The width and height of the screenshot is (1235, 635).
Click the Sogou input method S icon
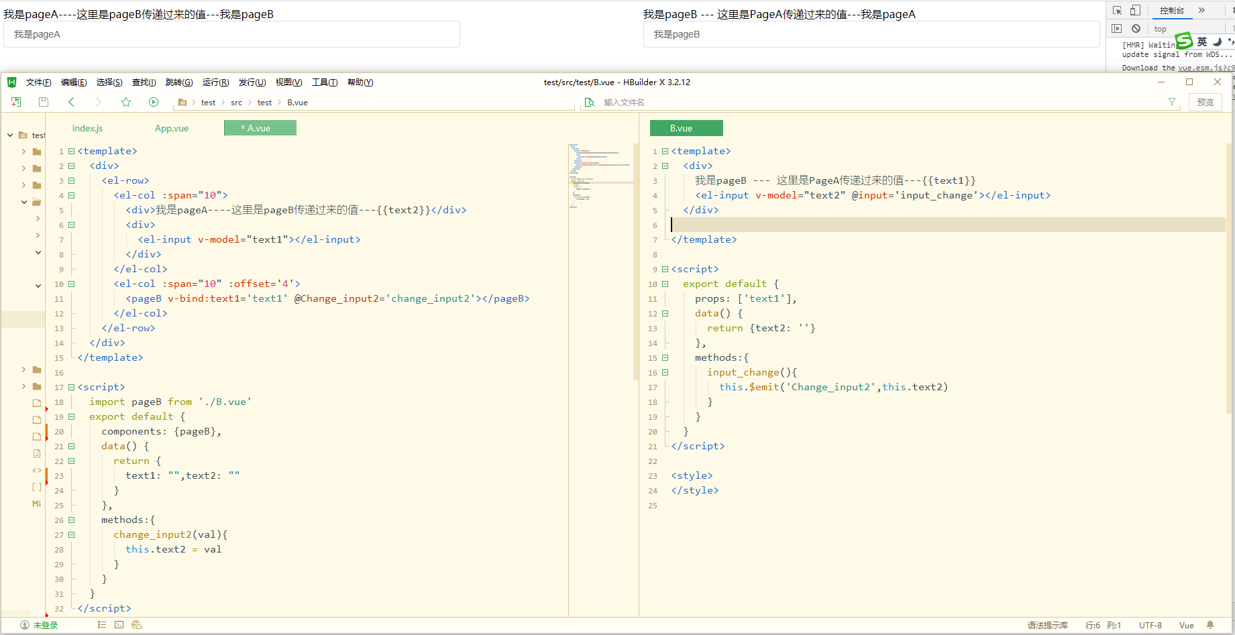point(1185,41)
